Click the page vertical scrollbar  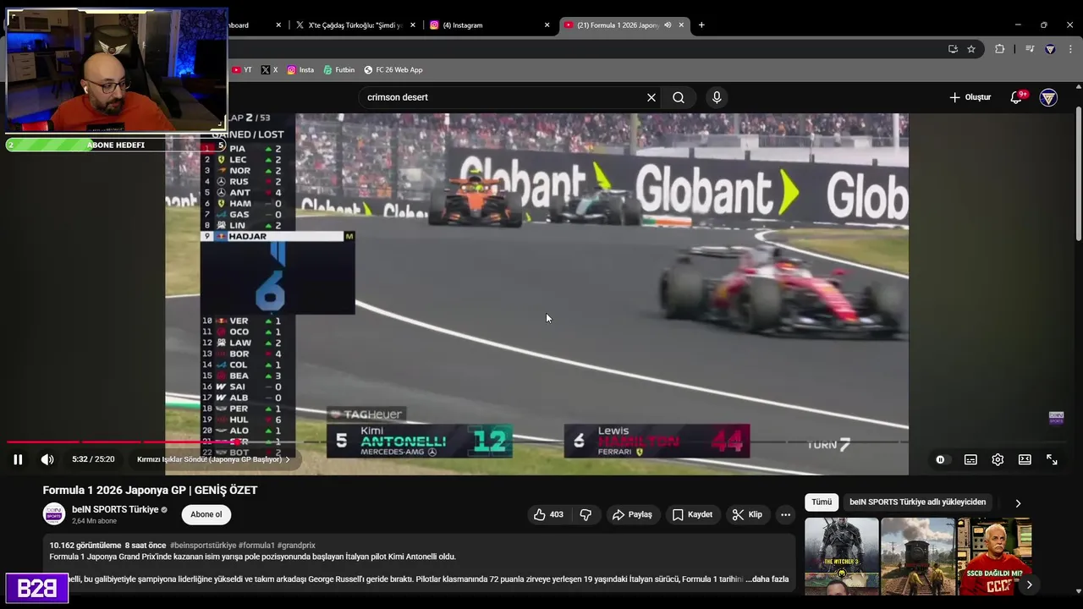1078,173
